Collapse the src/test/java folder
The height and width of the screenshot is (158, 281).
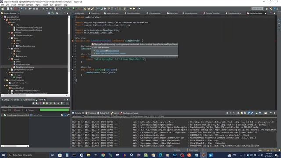pos(5,86)
